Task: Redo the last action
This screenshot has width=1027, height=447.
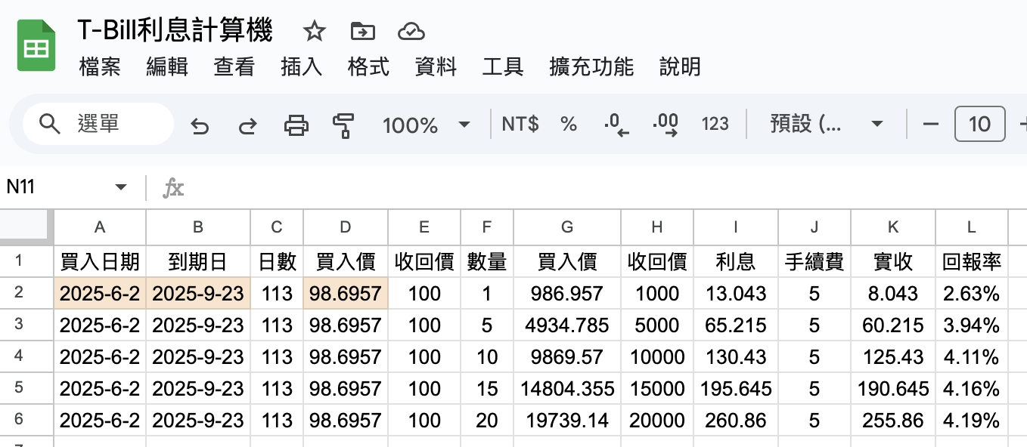Action: tap(247, 125)
